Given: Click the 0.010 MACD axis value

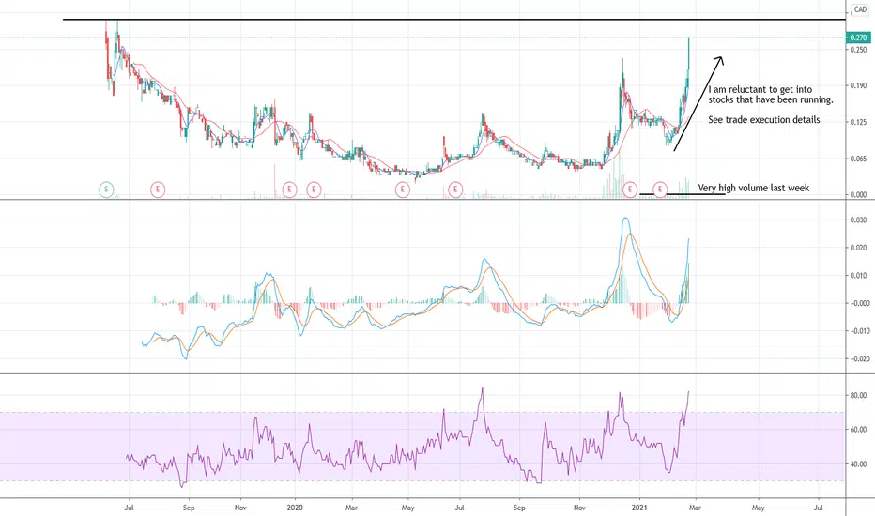Looking at the screenshot, I should (x=859, y=276).
